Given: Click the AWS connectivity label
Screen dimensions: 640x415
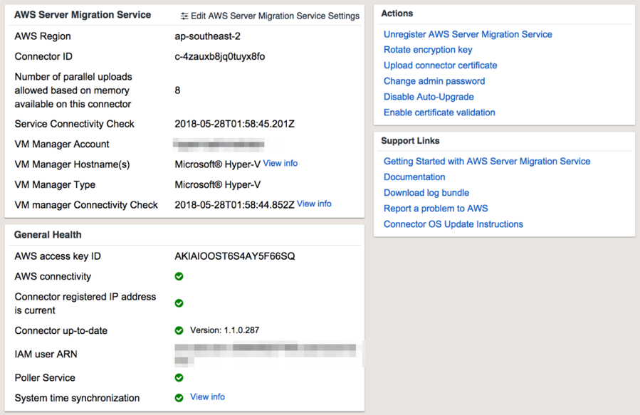Looking at the screenshot, I should 53,277.
